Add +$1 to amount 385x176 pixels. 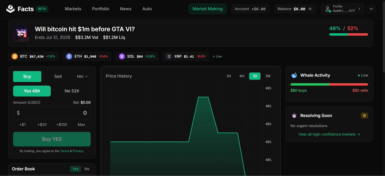coord(22,124)
